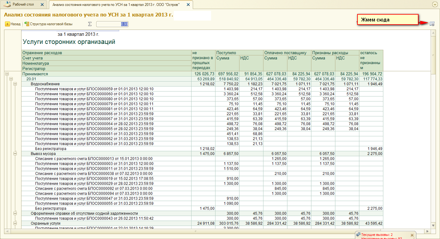440x239 pixels.
Task: Click the Охранные услуги group label
Action: point(45,223)
